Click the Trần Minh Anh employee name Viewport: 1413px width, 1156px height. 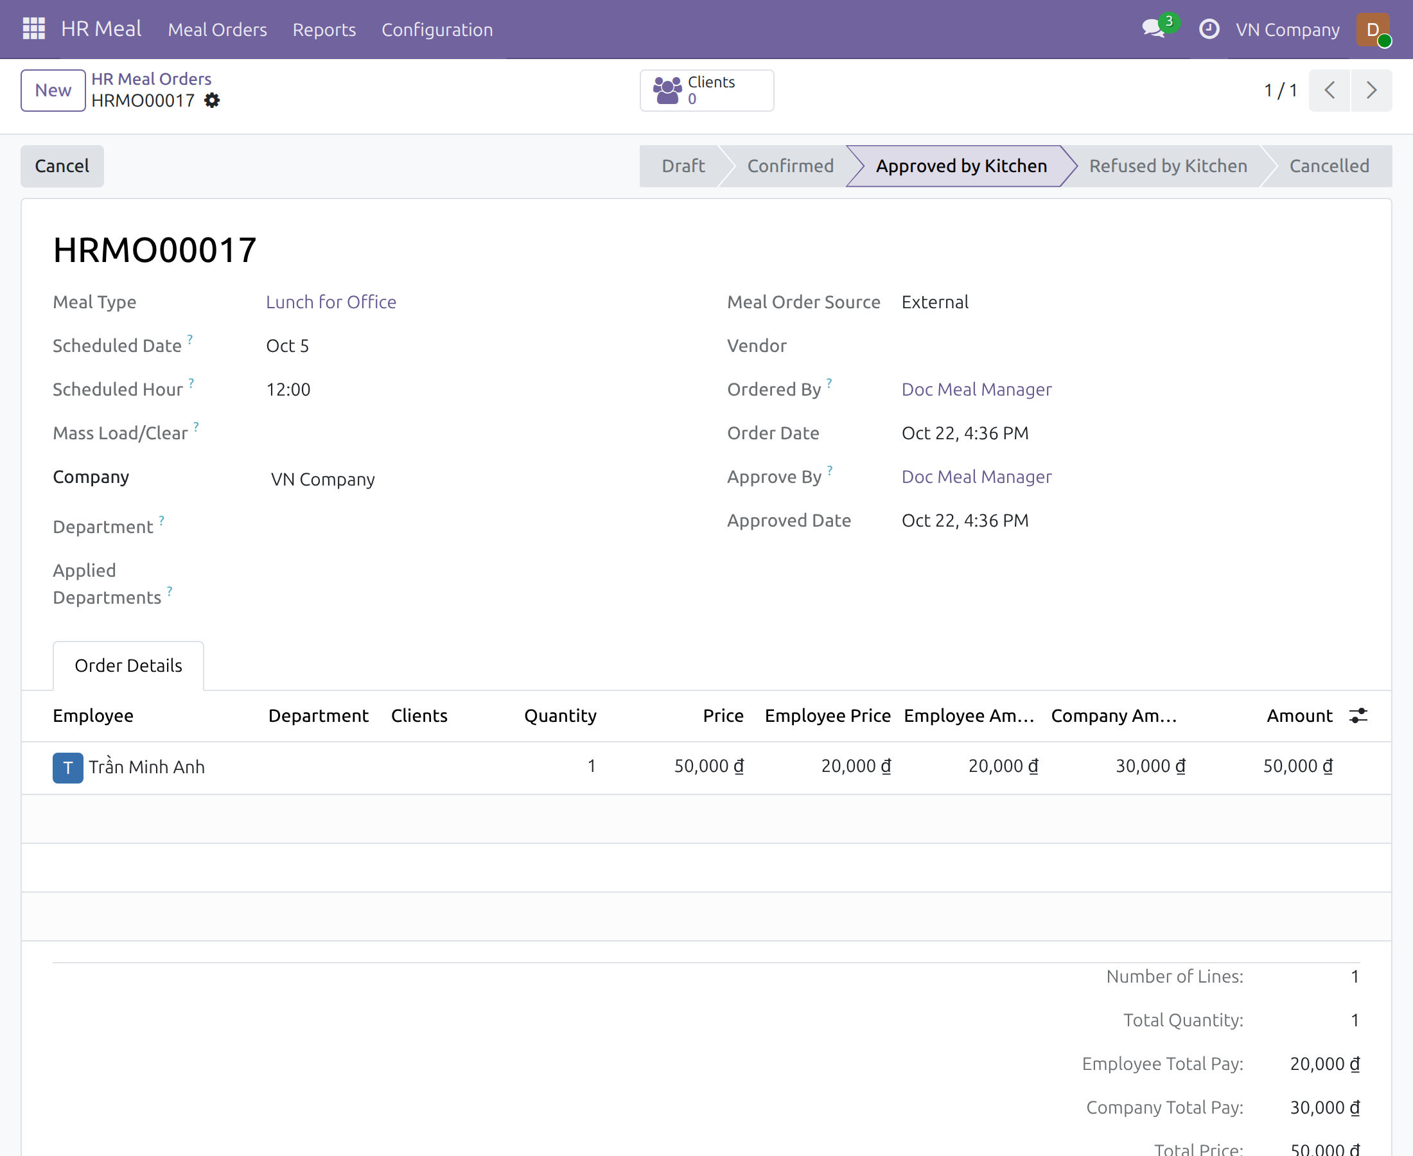click(x=147, y=767)
